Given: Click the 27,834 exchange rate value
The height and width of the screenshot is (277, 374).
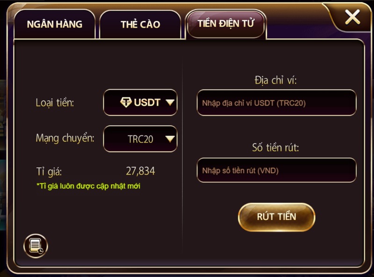Looking at the screenshot, I should click(x=140, y=171).
